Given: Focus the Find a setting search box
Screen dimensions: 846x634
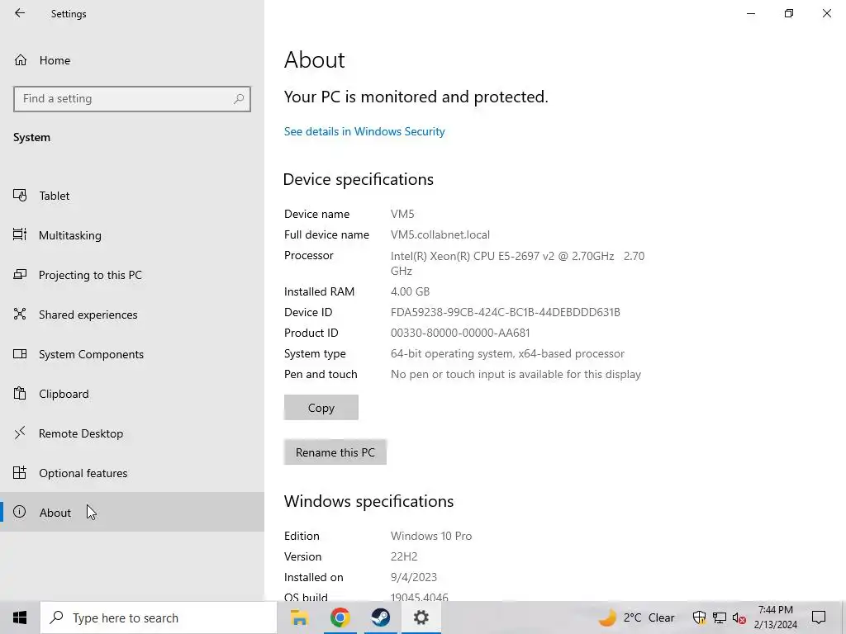Looking at the screenshot, I should point(131,99).
